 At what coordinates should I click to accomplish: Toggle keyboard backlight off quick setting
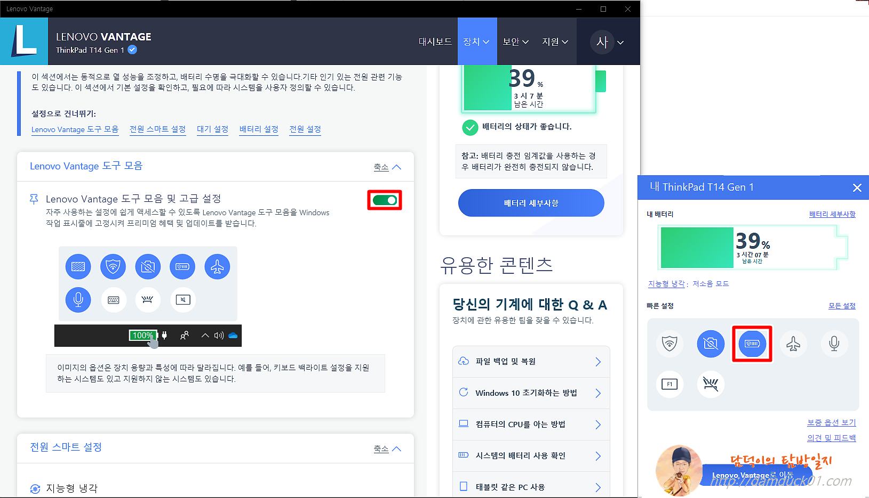pos(711,384)
